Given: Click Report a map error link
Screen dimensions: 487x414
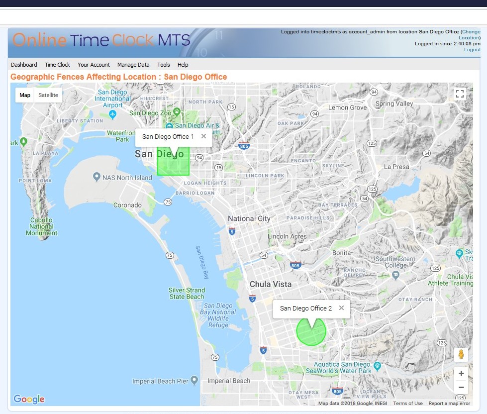Looking at the screenshot, I should pyautogui.click(x=449, y=403).
